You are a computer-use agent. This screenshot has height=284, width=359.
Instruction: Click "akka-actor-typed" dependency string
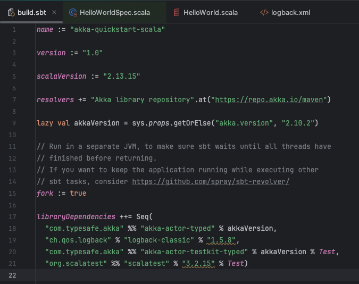[x=178, y=229]
